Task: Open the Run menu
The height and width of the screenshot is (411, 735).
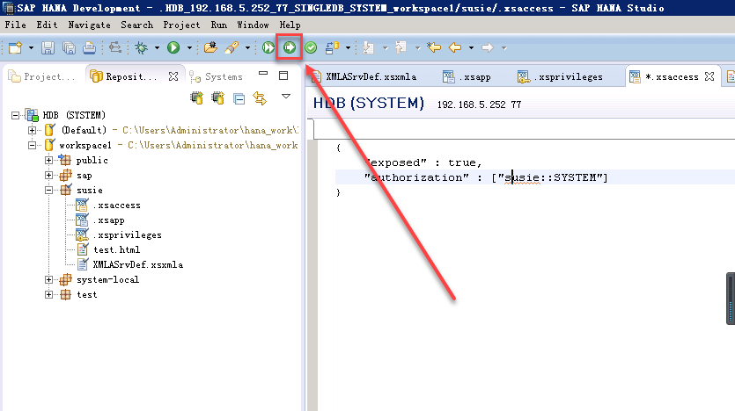Action: (x=218, y=25)
